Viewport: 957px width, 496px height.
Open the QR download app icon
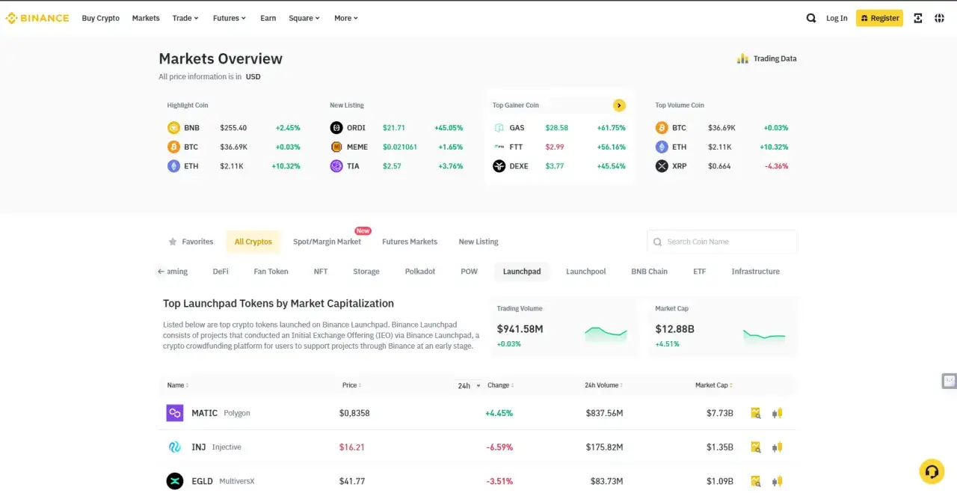(918, 18)
